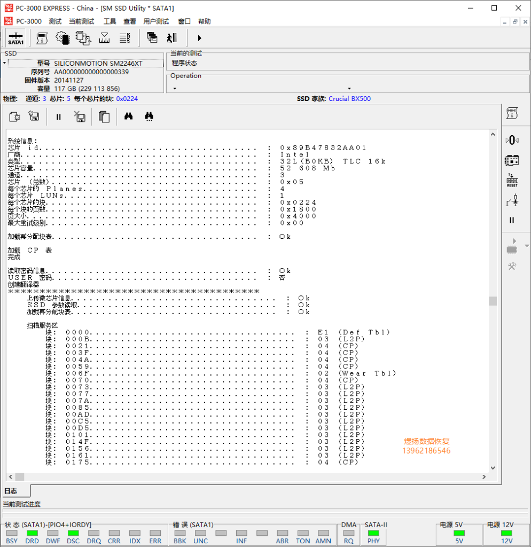This screenshot has width=531, height=547.
Task: Click the log settings page-gear icon
Action: (14, 116)
